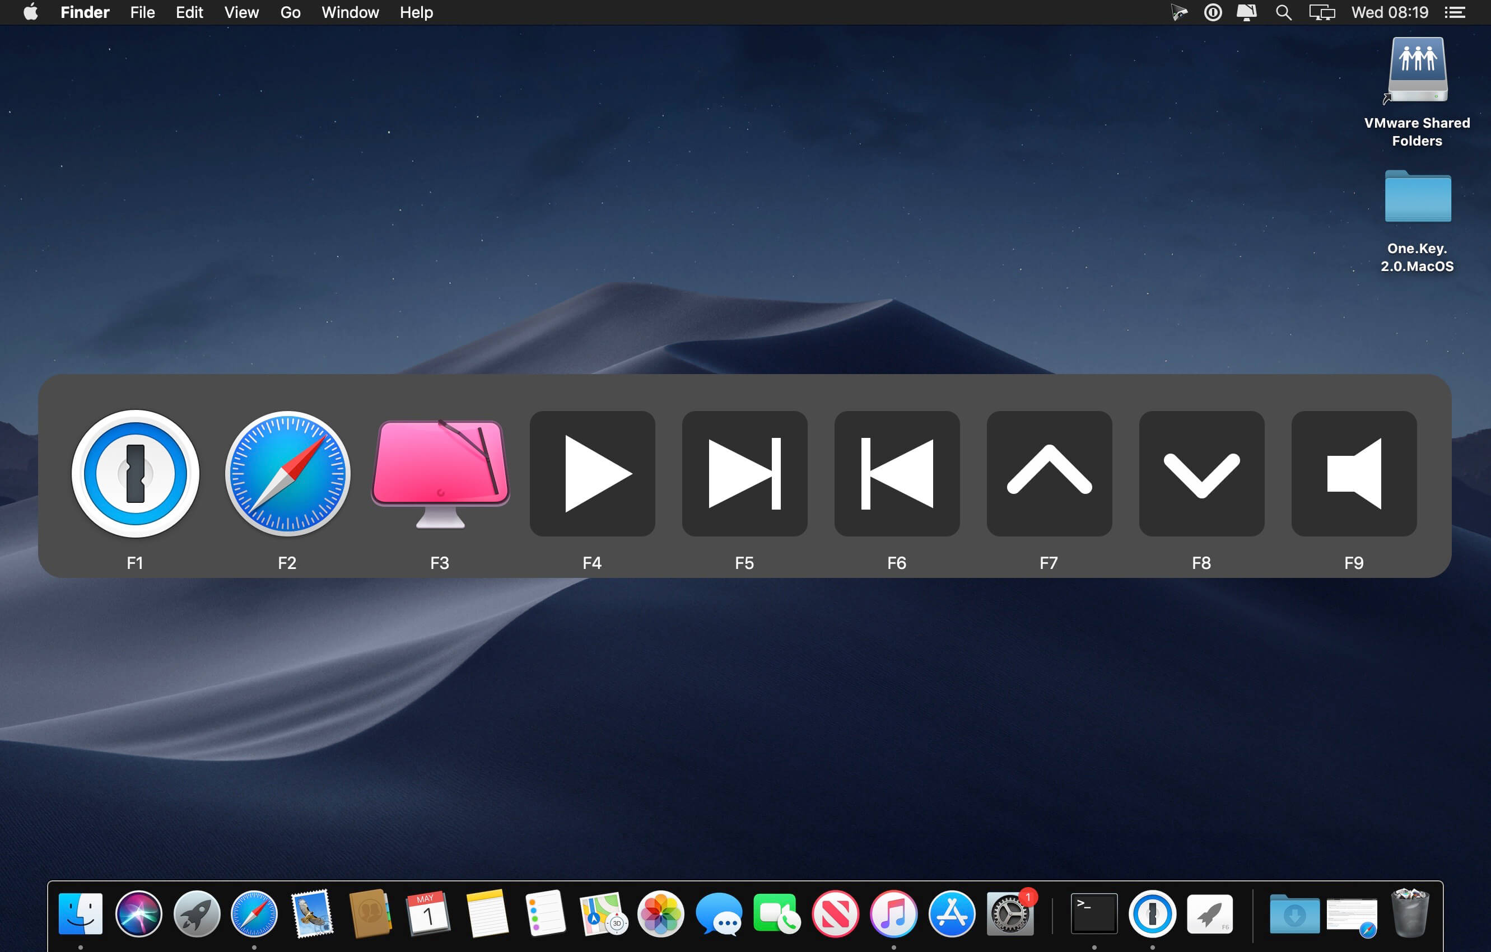
Task: Open the Go menu
Action: coord(290,12)
